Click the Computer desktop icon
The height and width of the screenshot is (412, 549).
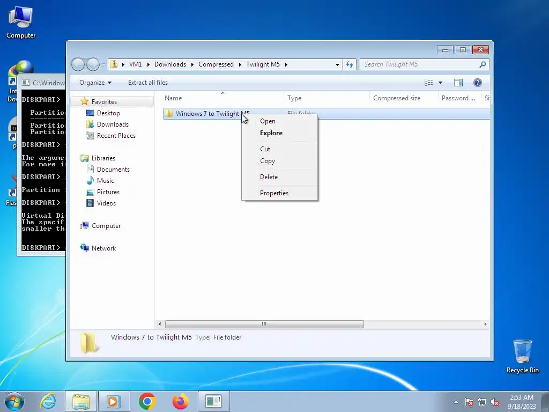pyautogui.click(x=21, y=23)
